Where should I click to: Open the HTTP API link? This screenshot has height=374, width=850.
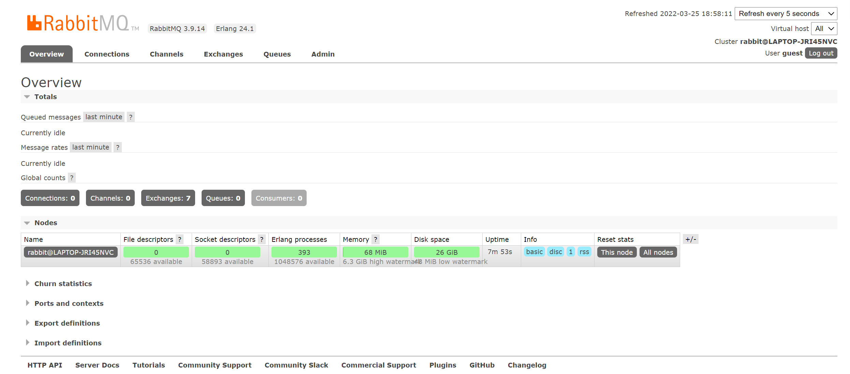click(x=45, y=365)
